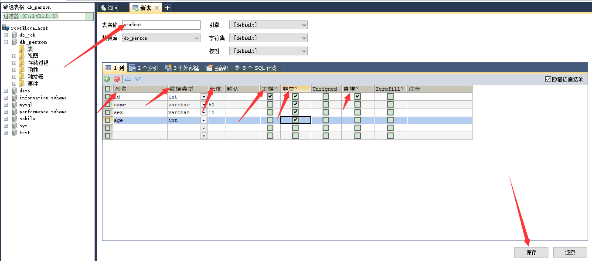Open the 引擎 dropdown
The image size is (592, 261).
[269, 25]
